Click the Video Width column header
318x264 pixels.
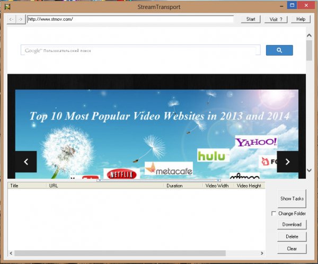[218, 186]
